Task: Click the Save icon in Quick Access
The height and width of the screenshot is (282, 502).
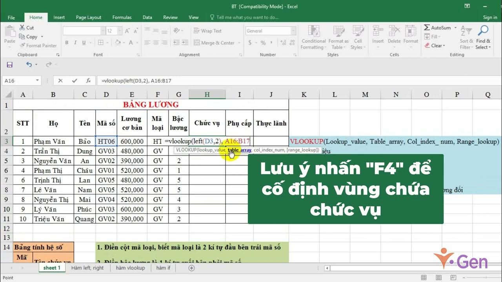Action: pos(10,65)
